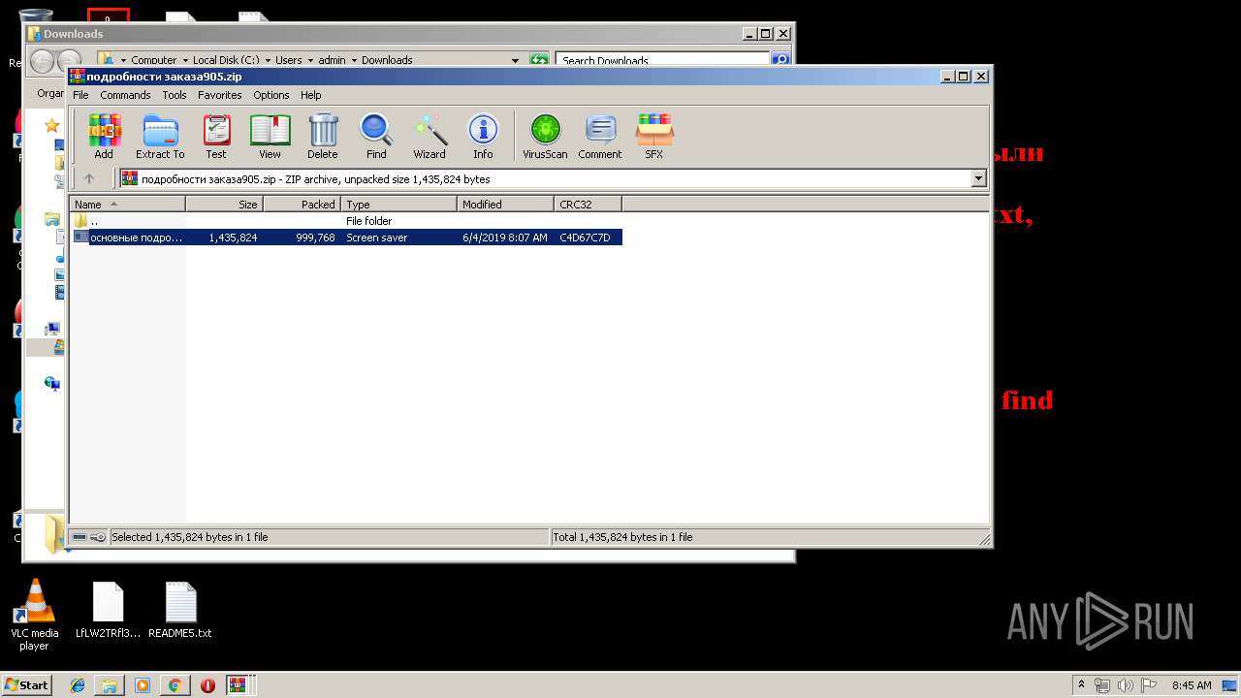Viewport: 1241px width, 698px height.
Task: Click the Find magnifier icon
Action: click(376, 137)
